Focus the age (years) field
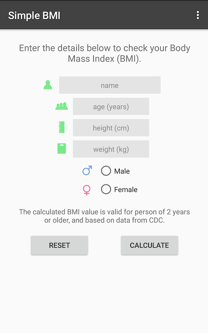The image size is (208, 333). 111,107
